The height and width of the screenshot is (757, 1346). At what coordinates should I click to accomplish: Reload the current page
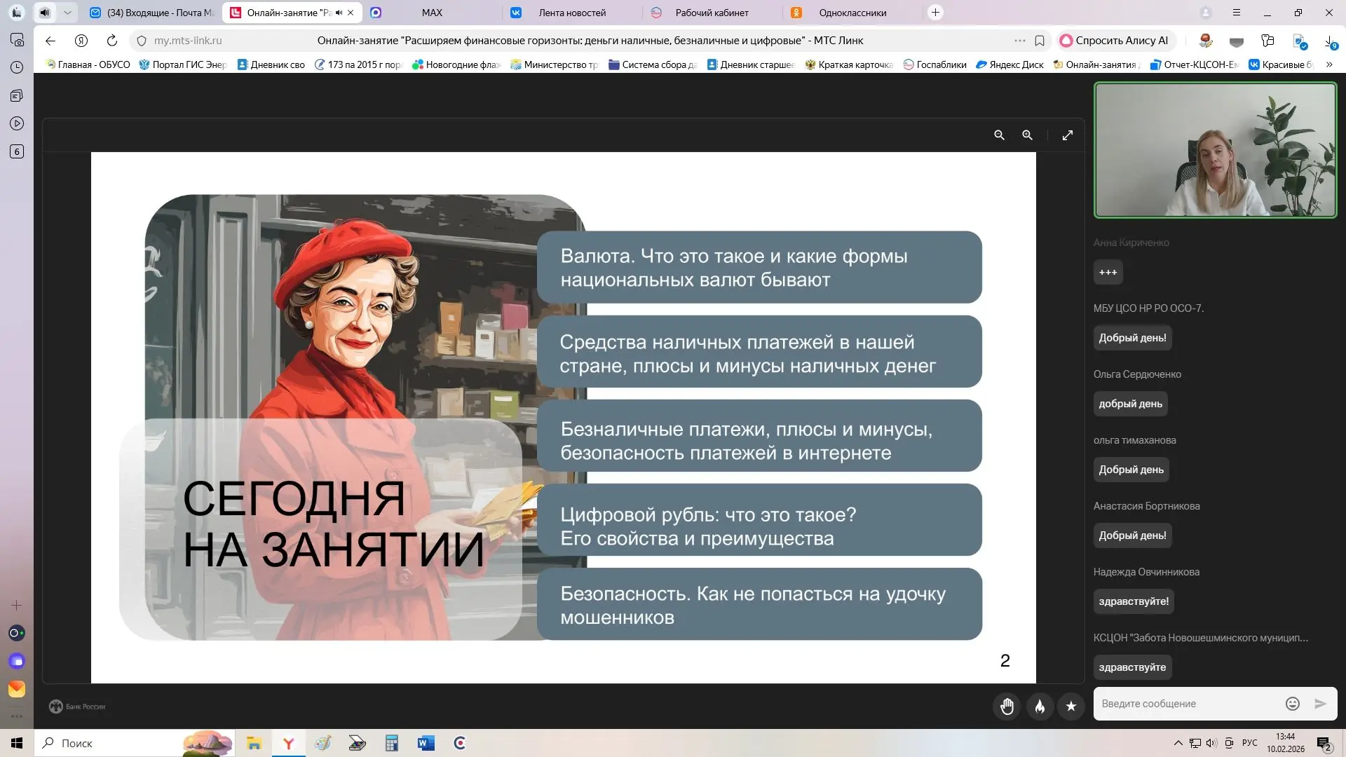(112, 41)
